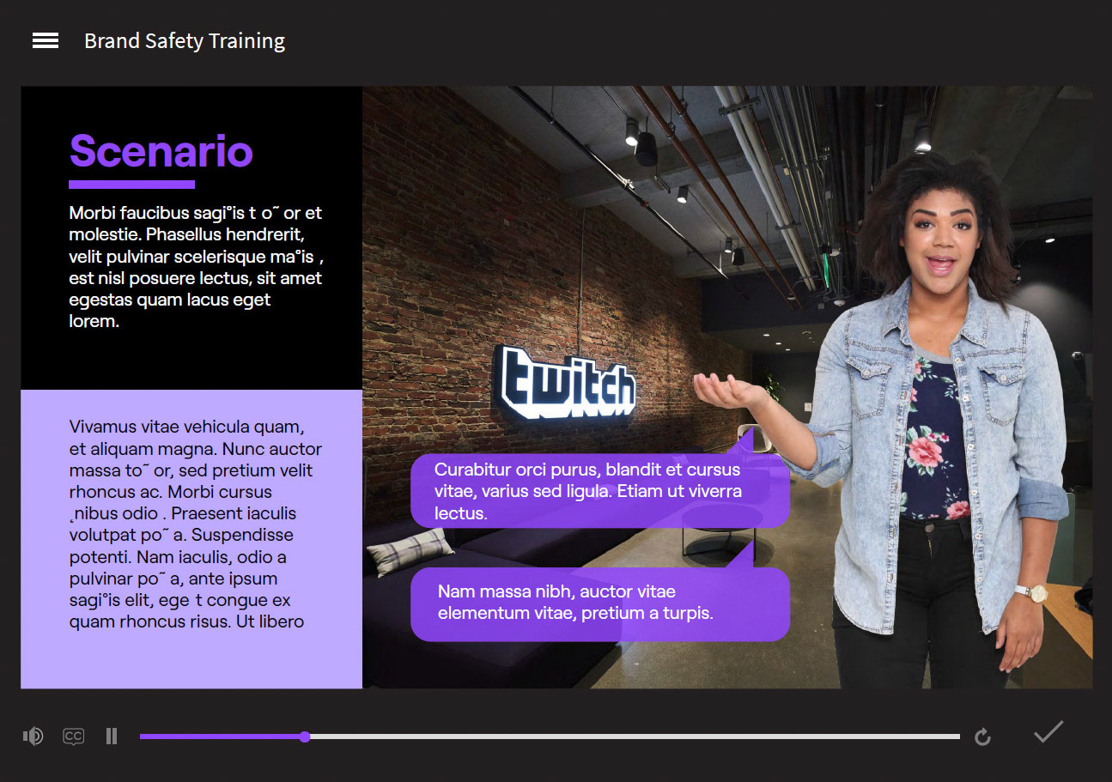This screenshot has height=782, width=1112.
Task: Click the "Vivamus vitae vehicula" paragraph
Action: click(196, 524)
